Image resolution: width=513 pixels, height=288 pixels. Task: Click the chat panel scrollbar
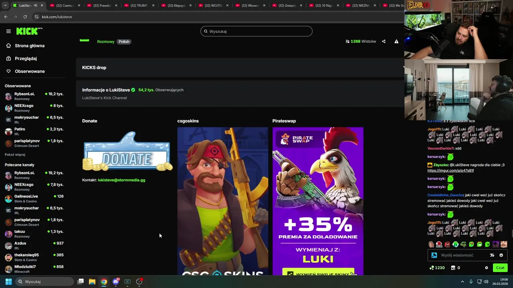tap(511, 234)
